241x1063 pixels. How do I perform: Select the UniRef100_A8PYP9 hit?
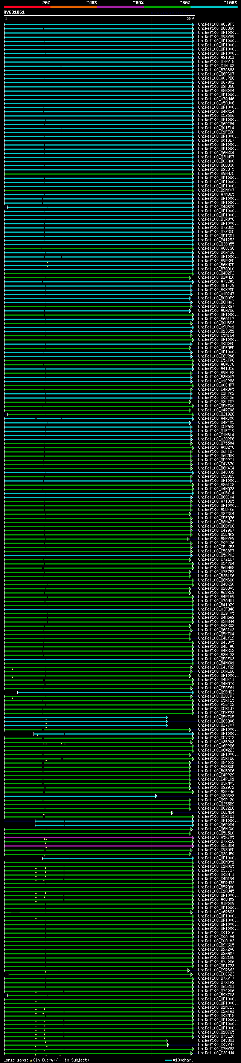coord(216,539)
